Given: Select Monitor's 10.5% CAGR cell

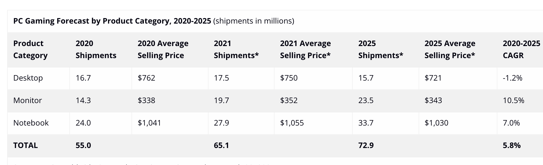Looking at the screenshot, I should [x=513, y=101].
